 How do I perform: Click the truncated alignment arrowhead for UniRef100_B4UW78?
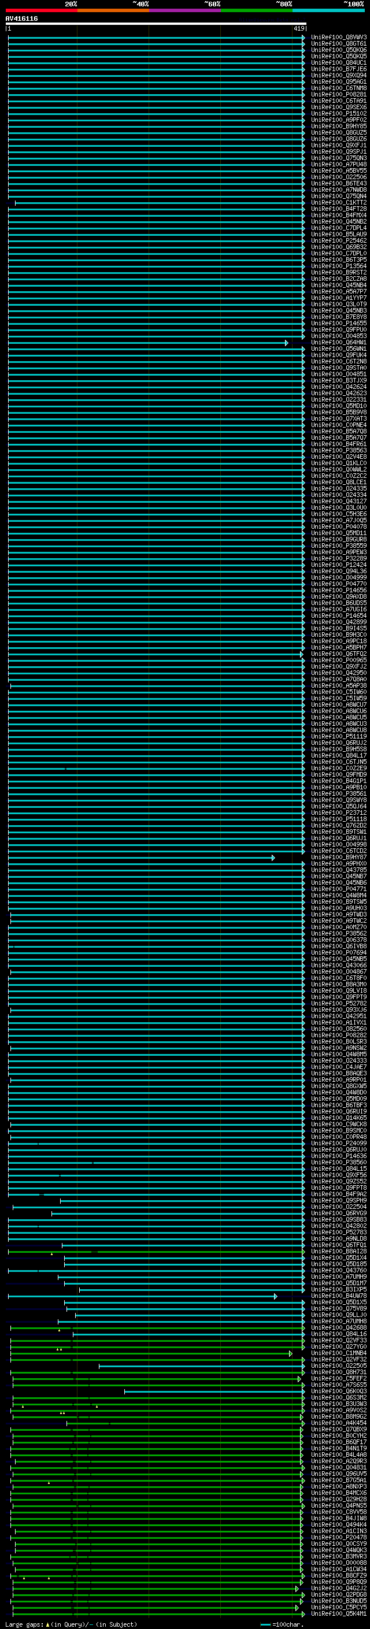(275, 1296)
